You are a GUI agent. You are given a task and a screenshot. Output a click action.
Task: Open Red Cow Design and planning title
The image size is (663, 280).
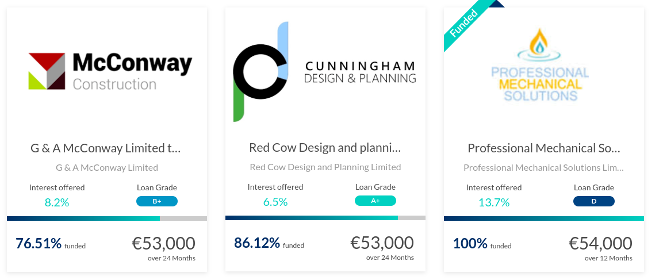coord(325,148)
